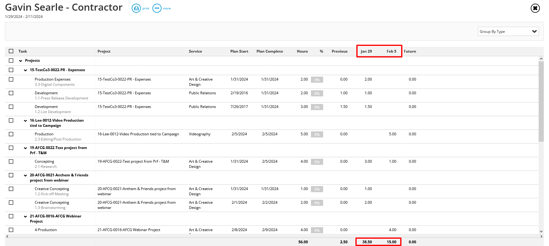Collapse the 21-AFCG-0016-AFCG Webinar Project chevron

point(26,217)
